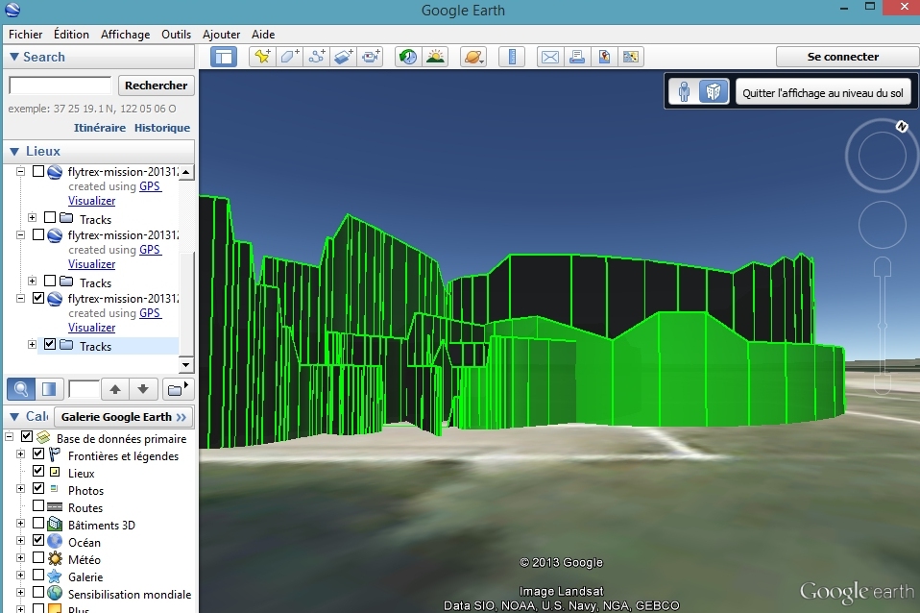Collapse the Calques panel triangle

click(14, 417)
